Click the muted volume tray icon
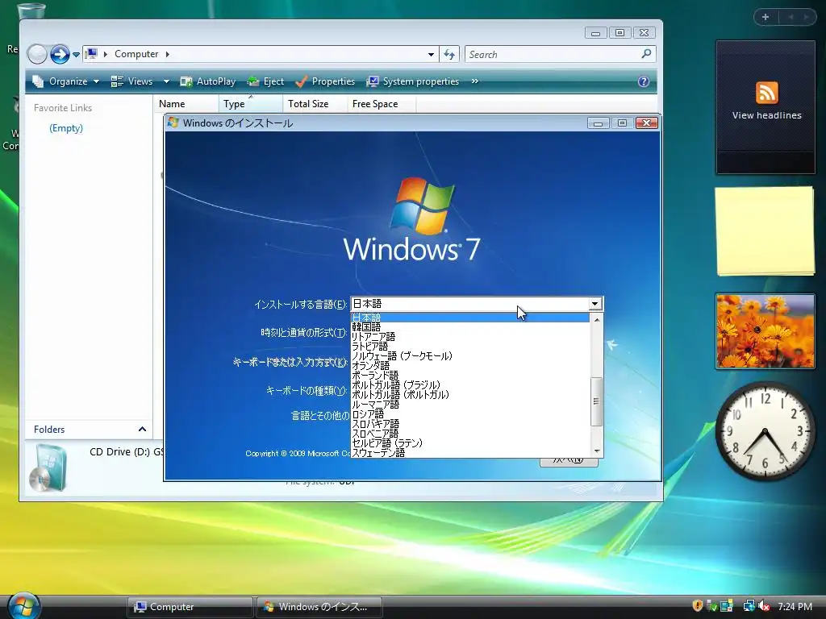 (764, 606)
